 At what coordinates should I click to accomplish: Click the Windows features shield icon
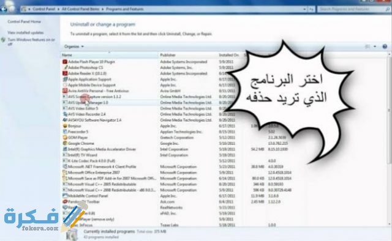3,40
